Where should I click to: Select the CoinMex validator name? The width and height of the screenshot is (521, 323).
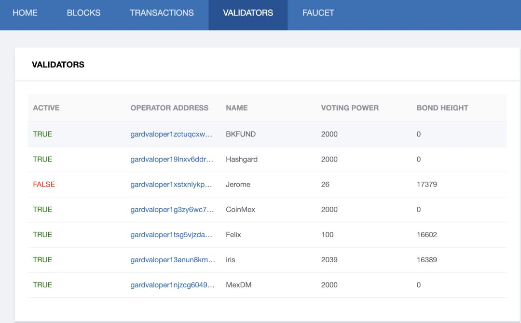tap(241, 210)
